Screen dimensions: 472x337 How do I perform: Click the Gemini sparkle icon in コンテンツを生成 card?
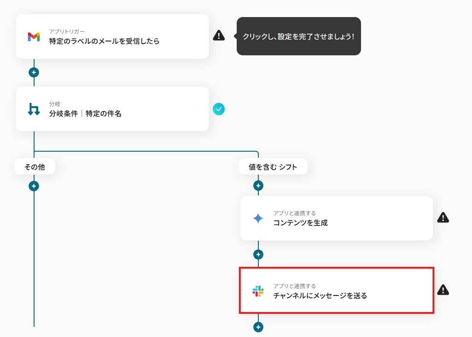point(258,218)
